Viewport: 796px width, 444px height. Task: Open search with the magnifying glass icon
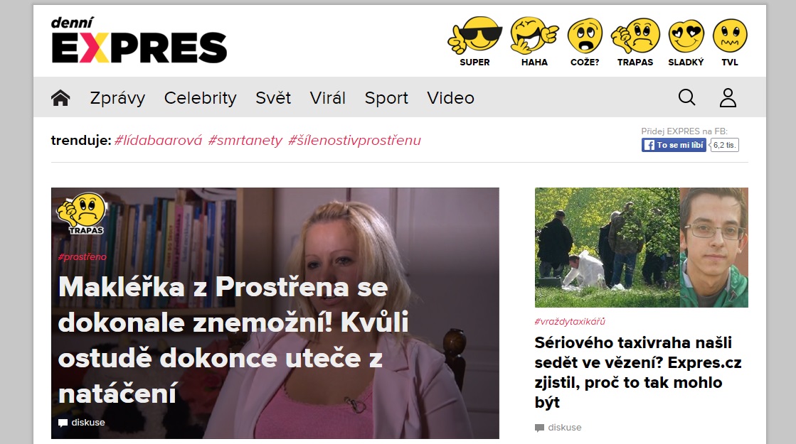pyautogui.click(x=687, y=97)
